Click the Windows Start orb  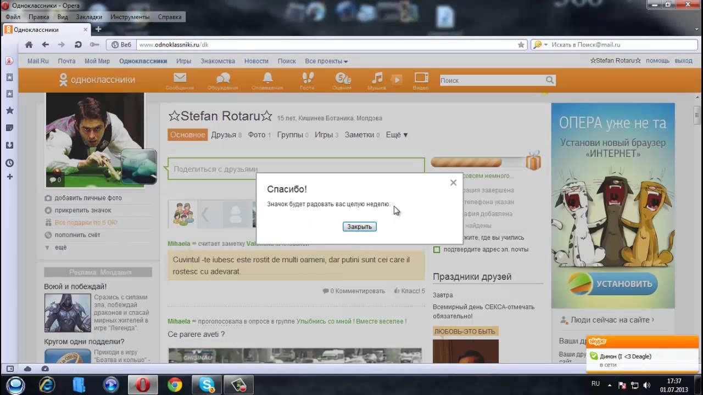(x=15, y=385)
